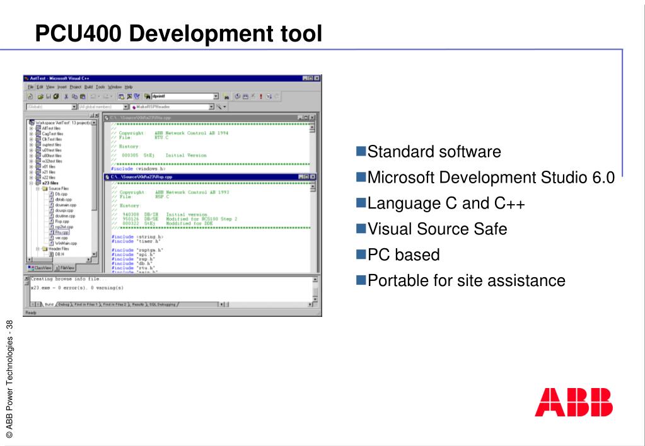Click the Cut scissors icon
The height and width of the screenshot is (446, 645).
click(x=66, y=96)
